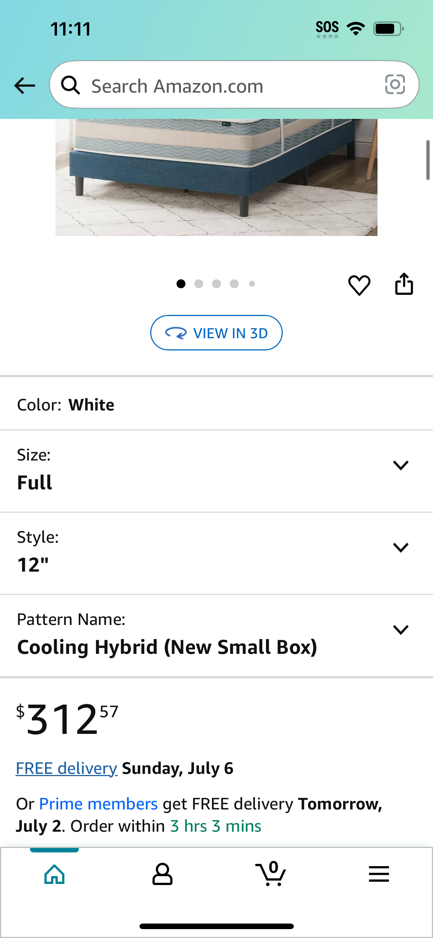Image resolution: width=433 pixels, height=938 pixels.
Task: Tap the Search Amazon.com field
Action: click(234, 85)
